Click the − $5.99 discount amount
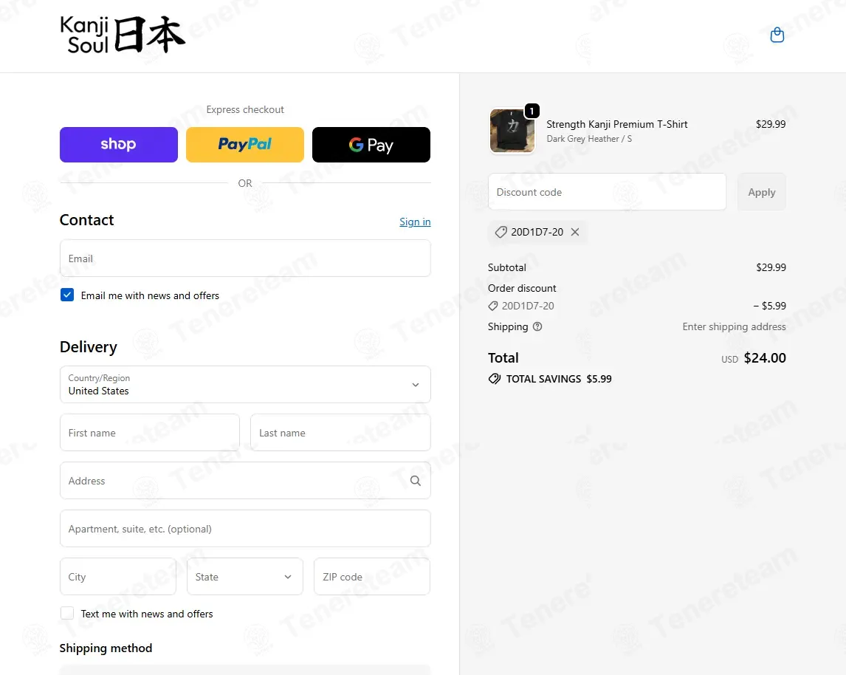 [769, 306]
